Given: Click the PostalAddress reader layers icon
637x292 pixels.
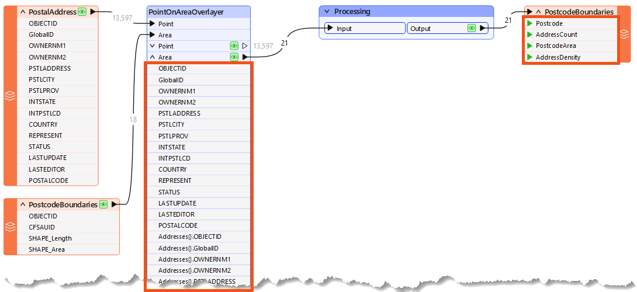Looking at the screenshot, I should click(x=9, y=96).
